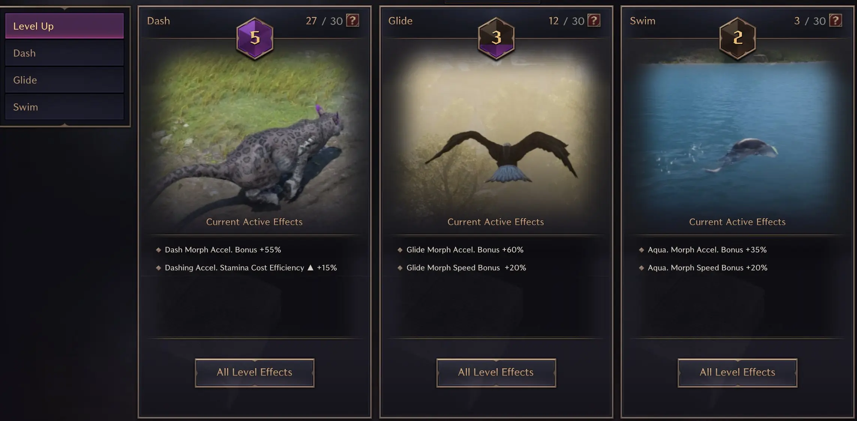Image resolution: width=857 pixels, height=421 pixels.
Task: Open the Glide sidebar tab
Action: (64, 80)
